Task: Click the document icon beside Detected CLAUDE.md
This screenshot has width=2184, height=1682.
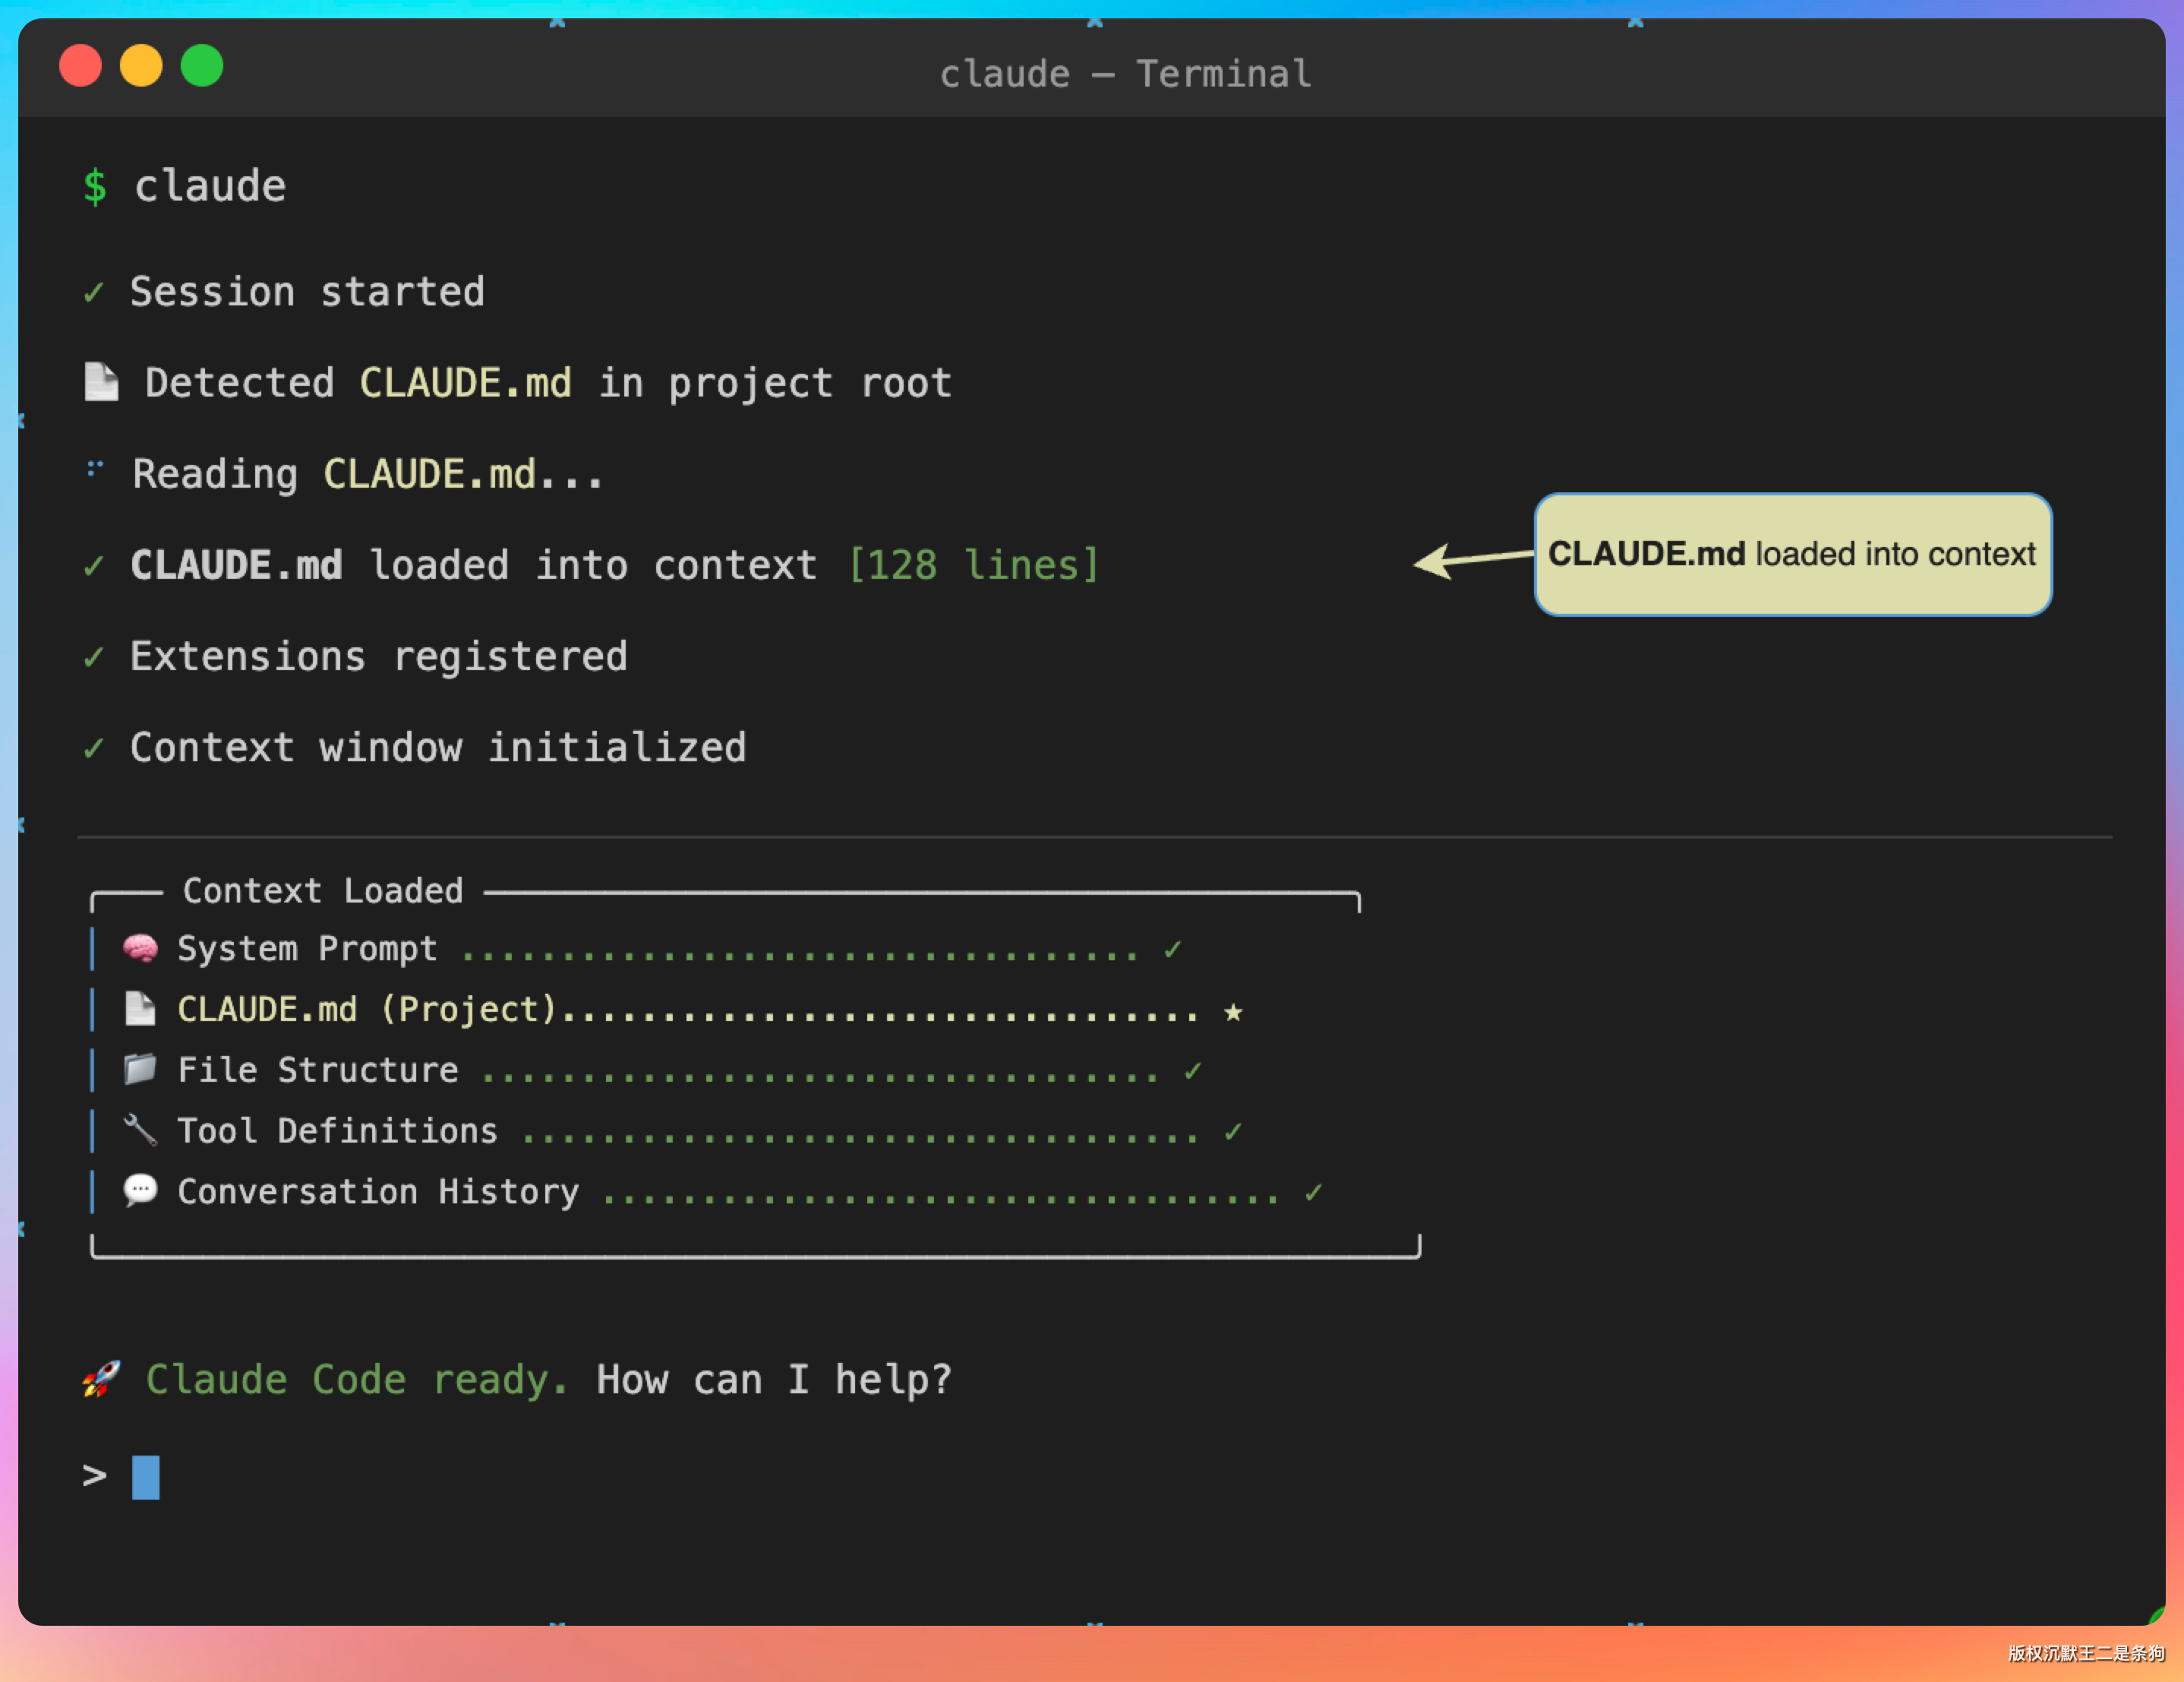Action: pyautogui.click(x=101, y=381)
